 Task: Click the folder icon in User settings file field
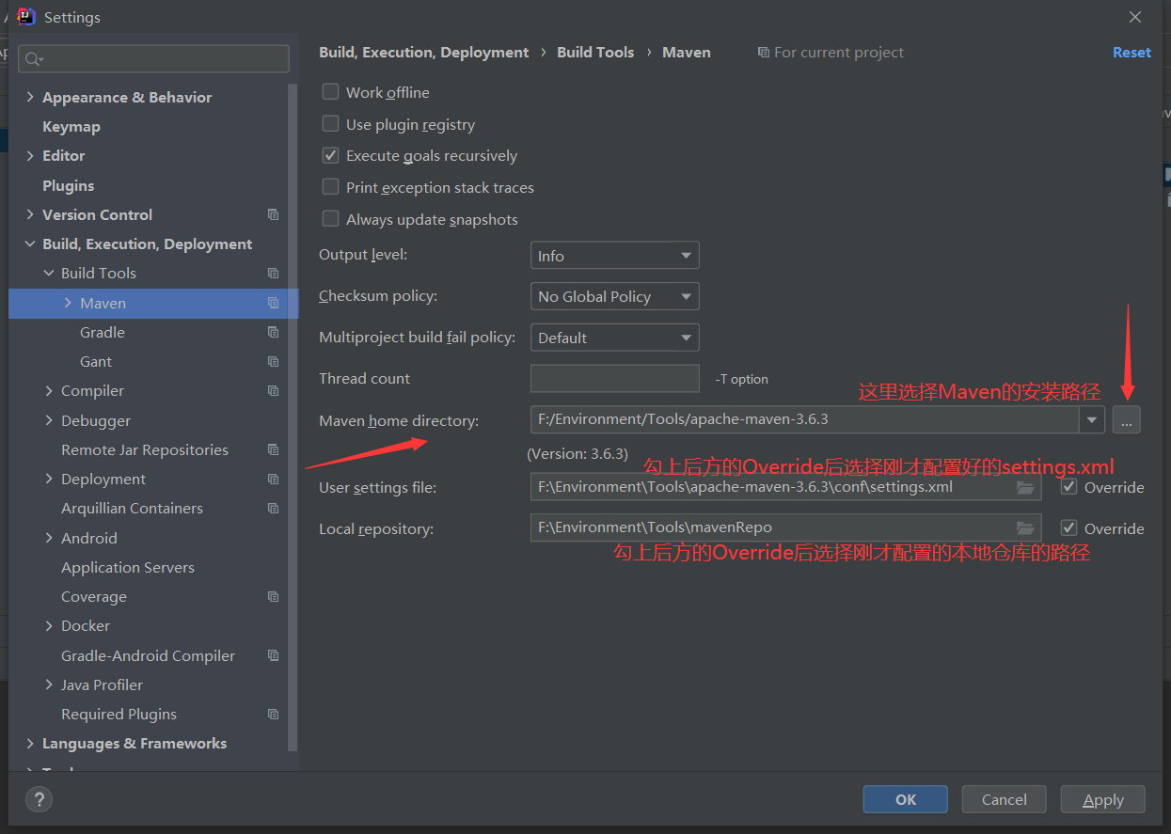[x=1025, y=487]
